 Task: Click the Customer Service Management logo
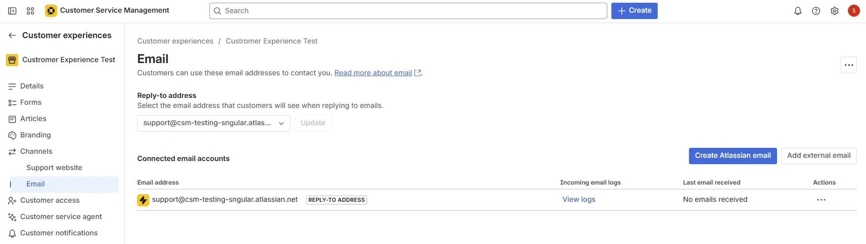click(x=51, y=10)
